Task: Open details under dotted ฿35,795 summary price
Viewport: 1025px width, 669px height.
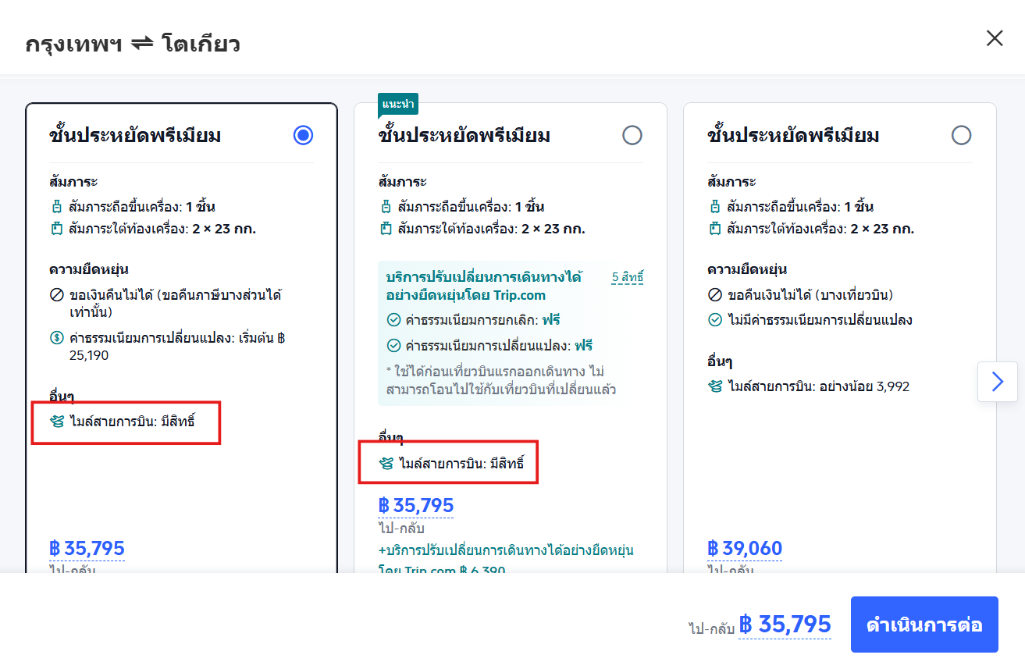Action: point(785,625)
